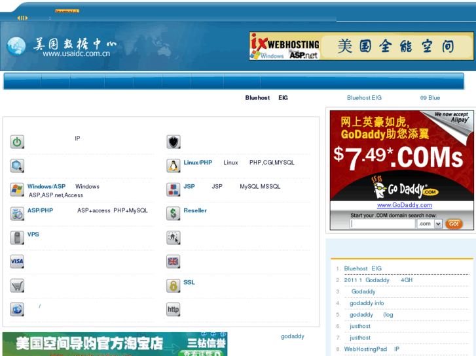
Task: Click the SSL padlock icon
Action: pyautogui.click(x=174, y=285)
